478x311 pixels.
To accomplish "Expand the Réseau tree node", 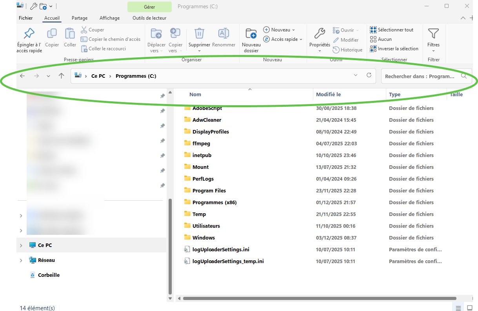I will 21,260.
